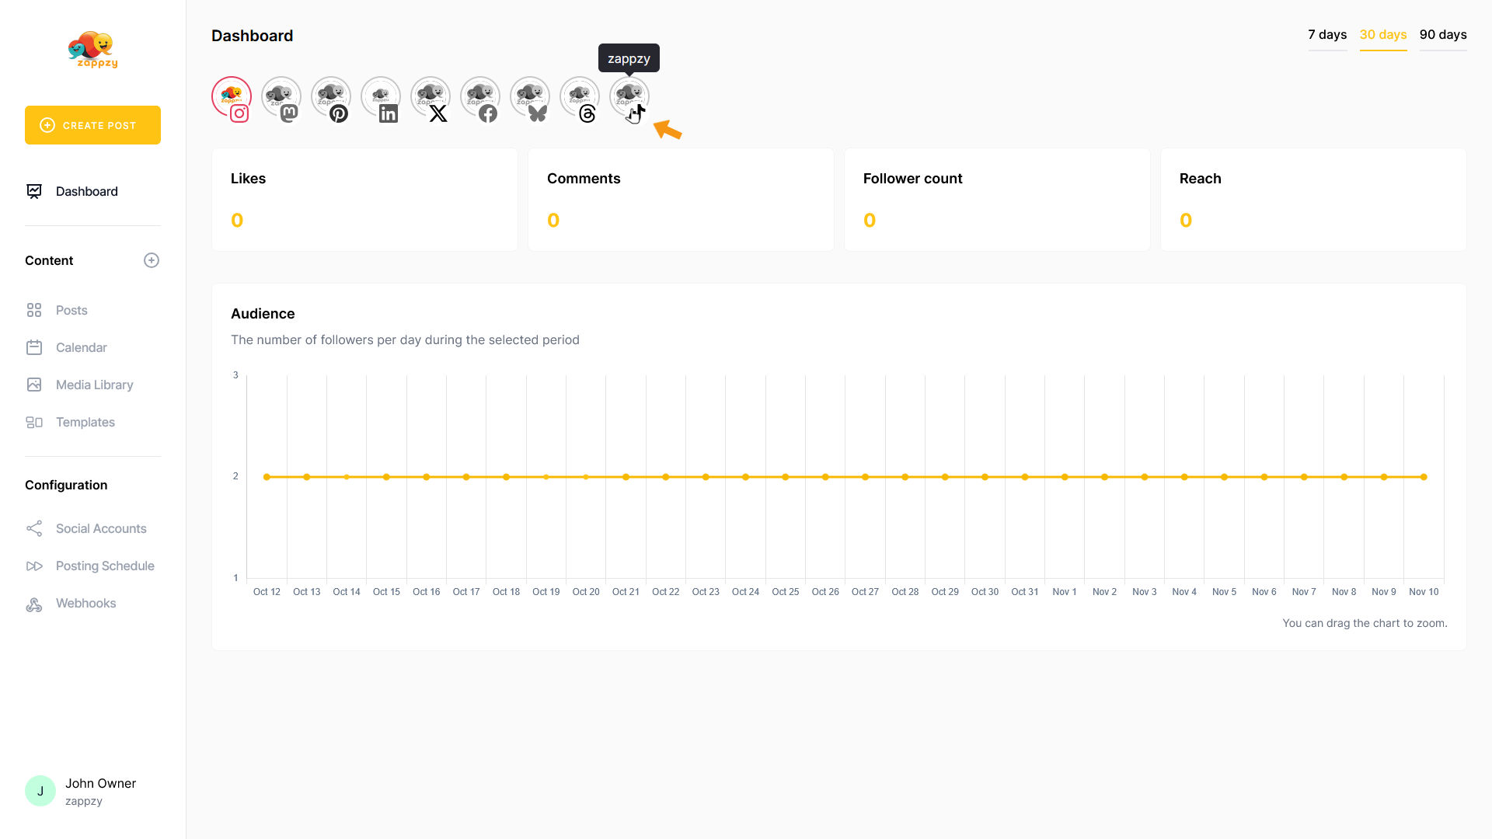Select the TikTok account avatar
Viewport: 1492px width, 839px height.
pos(629,97)
